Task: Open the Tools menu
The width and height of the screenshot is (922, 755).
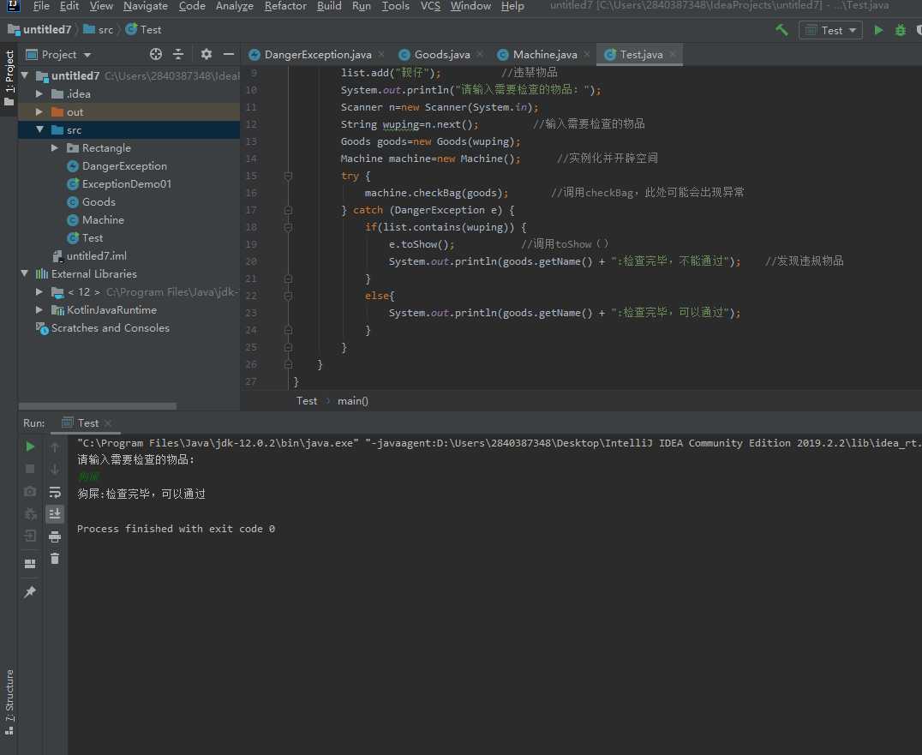Action: pyautogui.click(x=395, y=7)
